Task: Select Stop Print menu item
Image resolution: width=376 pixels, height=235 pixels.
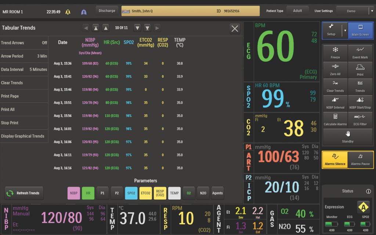Action: click(24, 123)
